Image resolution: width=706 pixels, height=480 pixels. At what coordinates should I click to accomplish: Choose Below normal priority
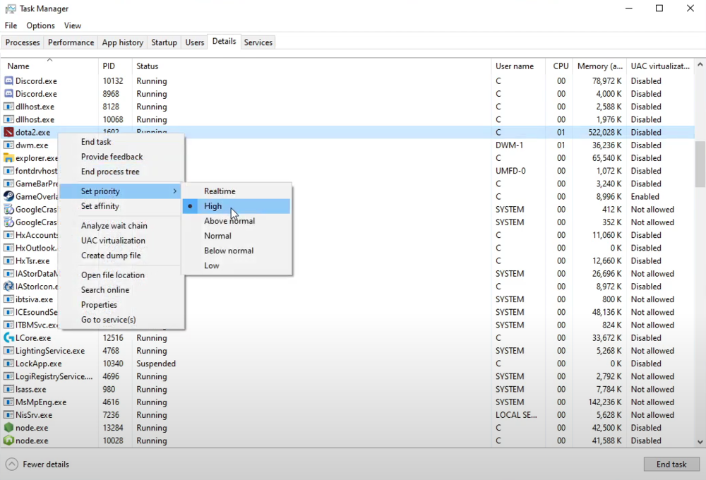click(x=228, y=251)
